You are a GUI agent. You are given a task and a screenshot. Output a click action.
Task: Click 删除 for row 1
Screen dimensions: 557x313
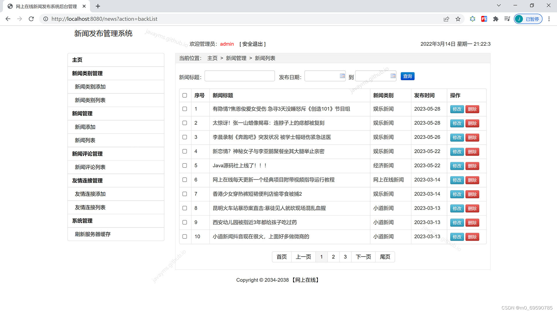coord(472,109)
